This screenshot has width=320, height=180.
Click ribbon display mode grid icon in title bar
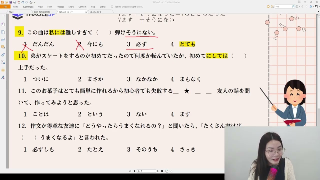(299, 2)
